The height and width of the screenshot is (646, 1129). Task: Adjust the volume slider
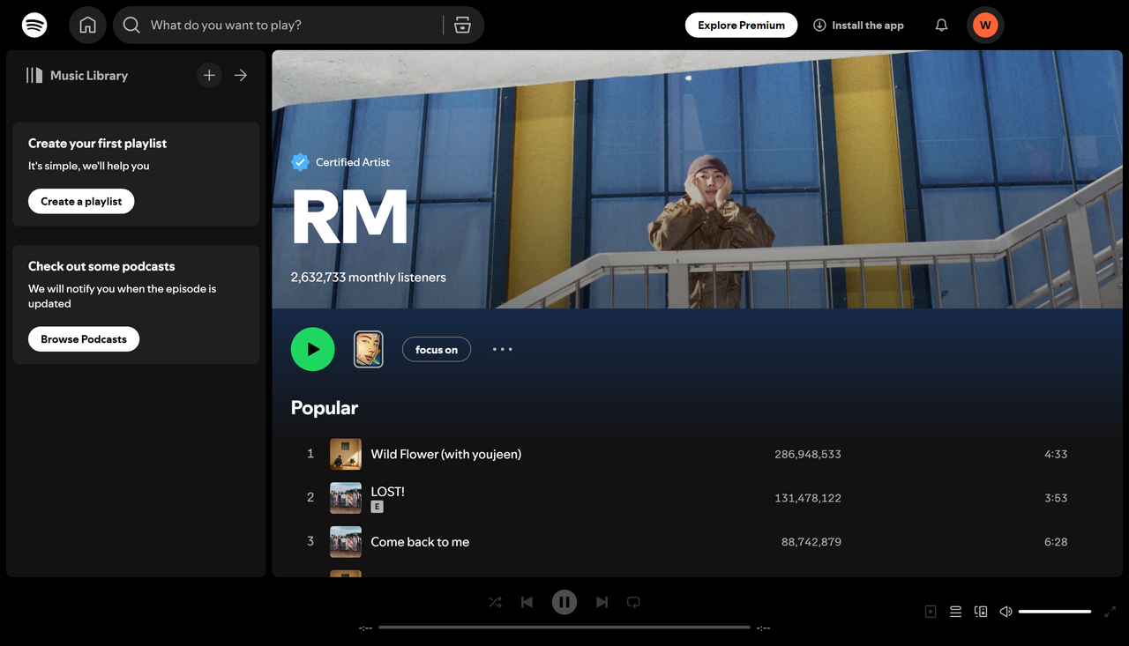coord(1055,612)
